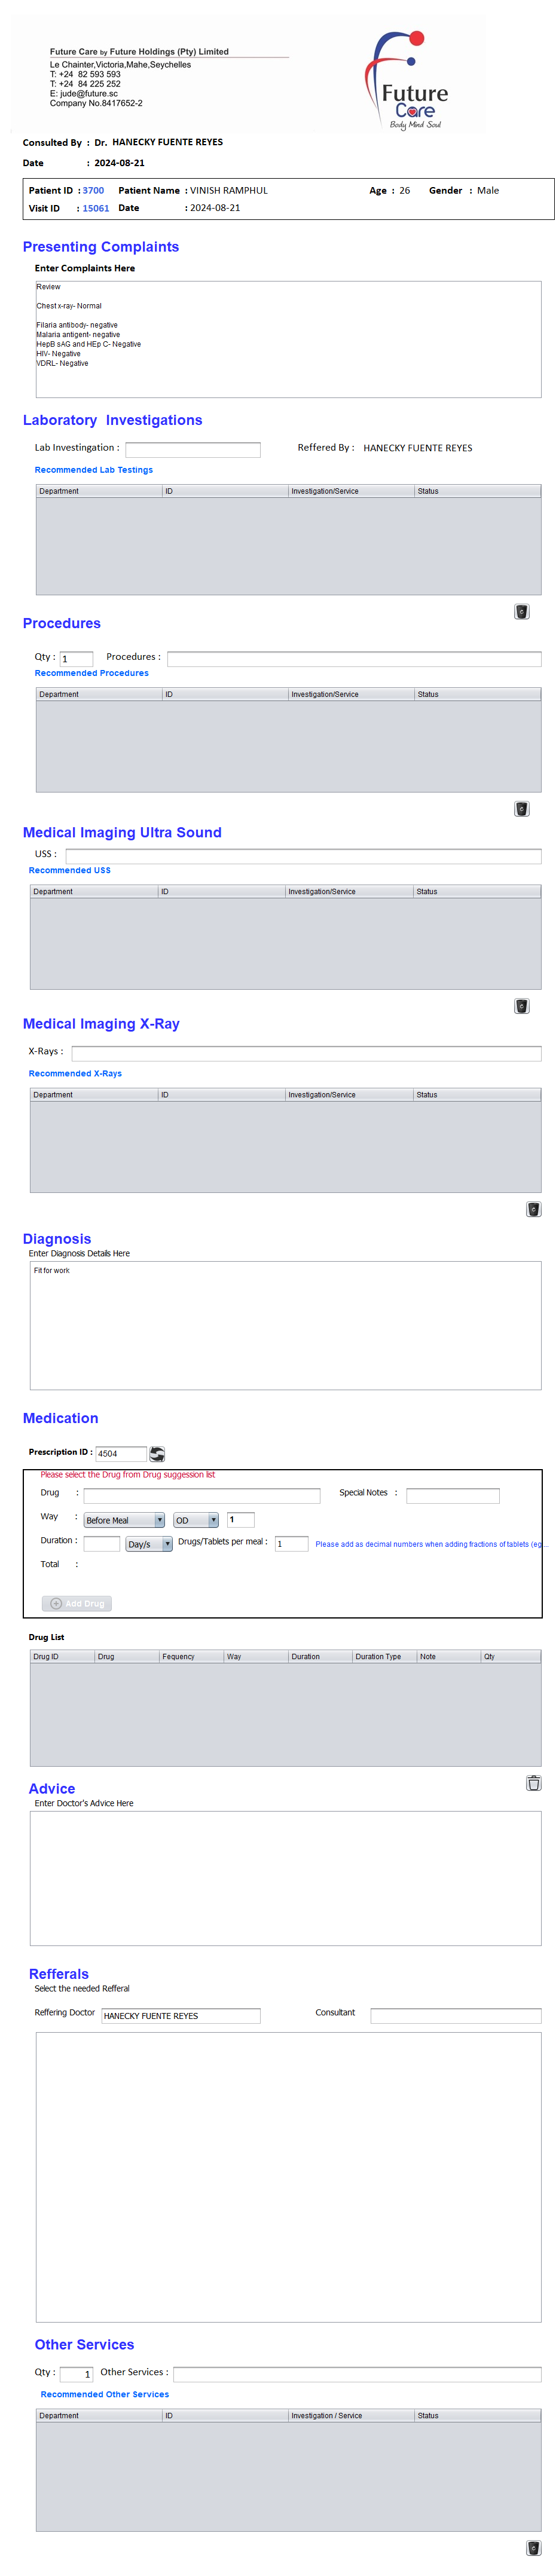Open the Day/s duration type dropdown
556x2576 pixels.
pyautogui.click(x=148, y=1544)
